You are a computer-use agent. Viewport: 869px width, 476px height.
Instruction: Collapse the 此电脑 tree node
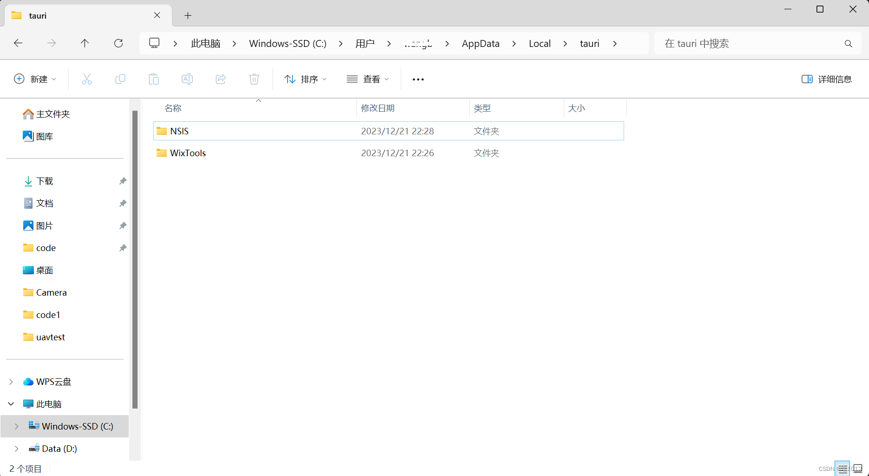point(11,404)
